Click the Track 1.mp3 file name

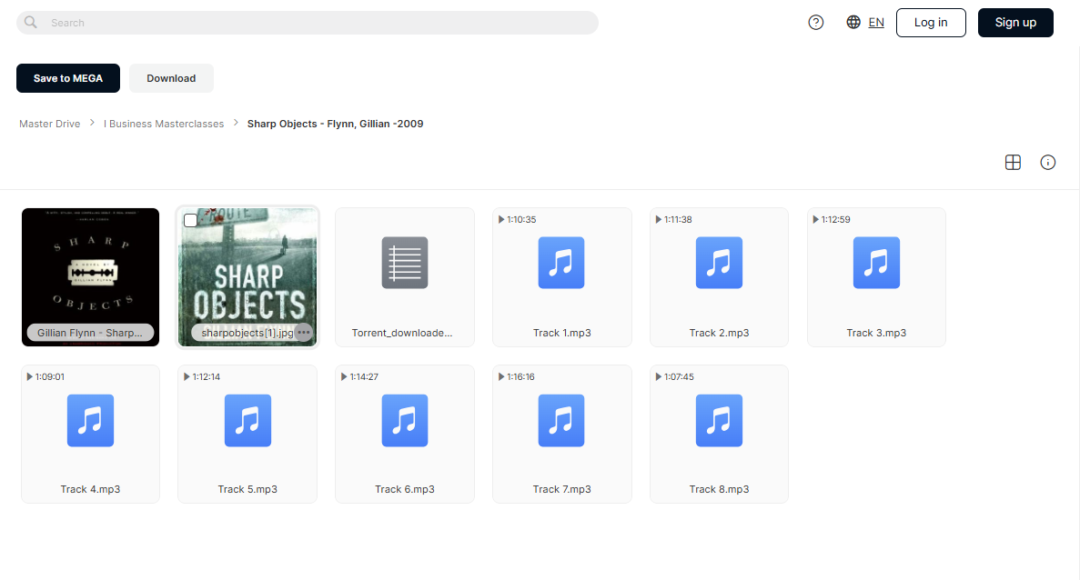pyautogui.click(x=562, y=333)
